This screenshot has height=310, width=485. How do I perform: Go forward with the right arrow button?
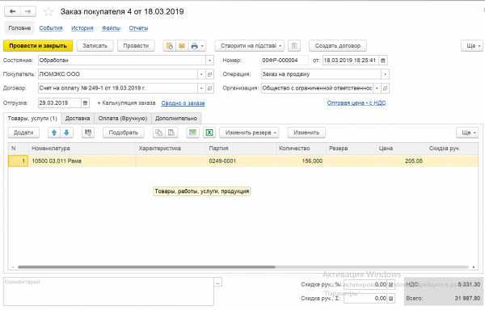(27, 11)
